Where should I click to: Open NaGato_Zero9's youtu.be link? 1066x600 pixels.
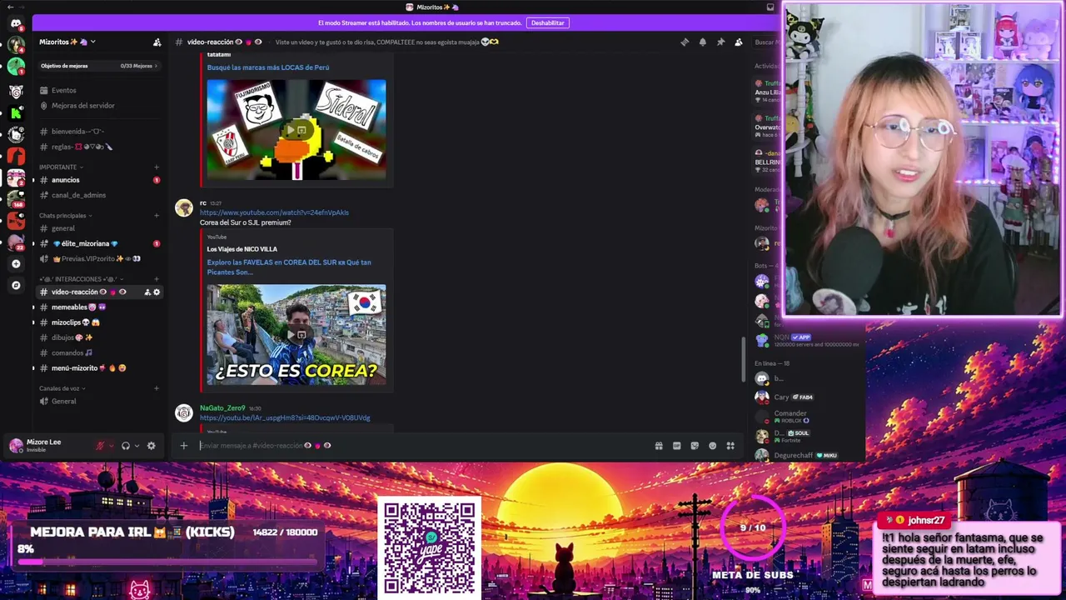point(285,418)
